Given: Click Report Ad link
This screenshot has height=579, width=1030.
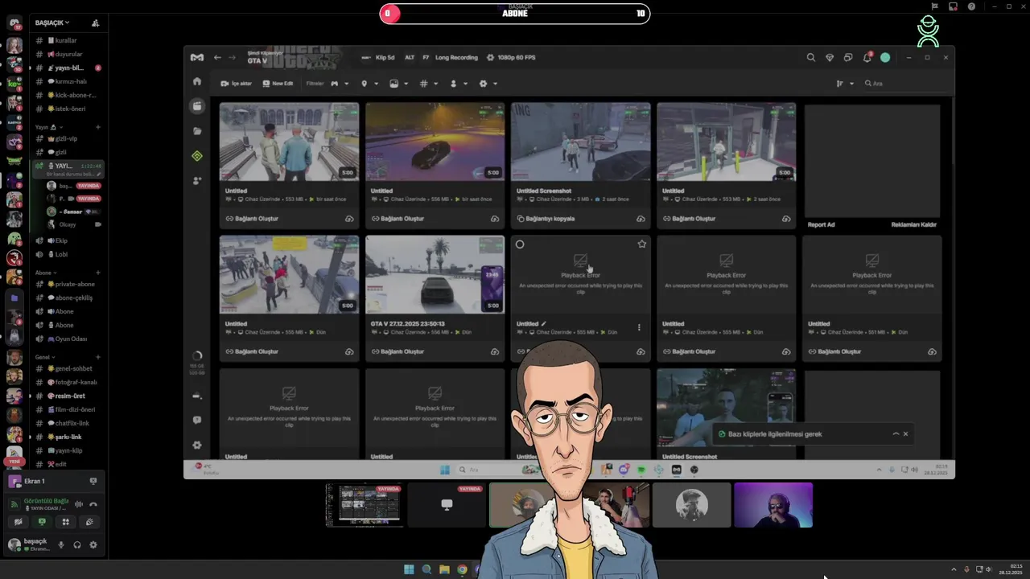Looking at the screenshot, I should click(821, 224).
